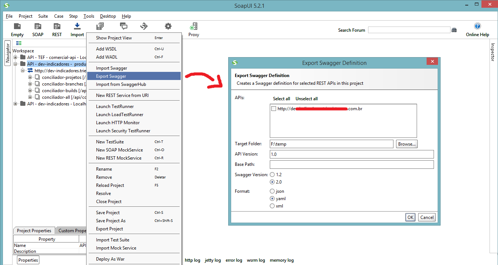Click the Base Path input field

352,164
